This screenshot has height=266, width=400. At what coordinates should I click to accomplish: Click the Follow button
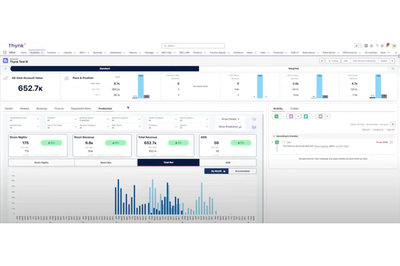[333, 61]
